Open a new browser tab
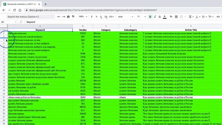This screenshot has width=222, height=125. [x=45, y=4]
